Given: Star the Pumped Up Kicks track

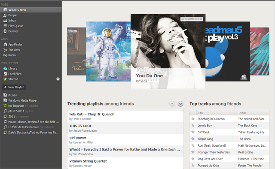Looking at the screenshot, I should tap(193, 165).
